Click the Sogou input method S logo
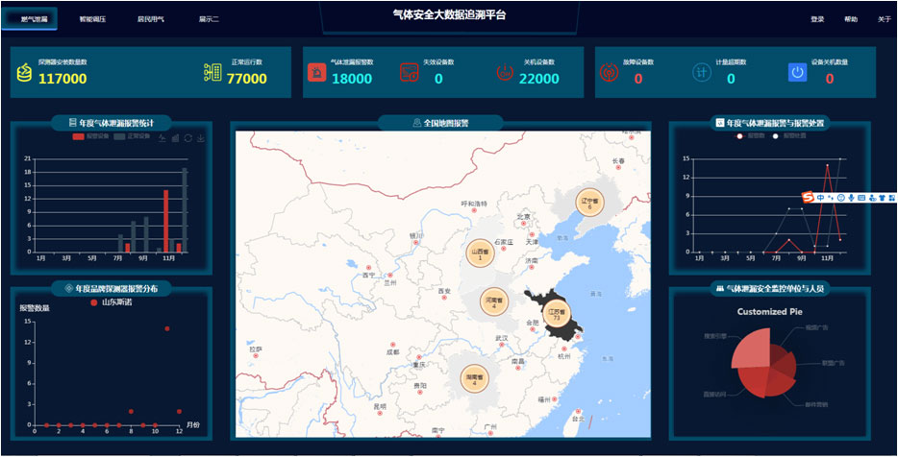This screenshot has height=457, width=898. (808, 197)
